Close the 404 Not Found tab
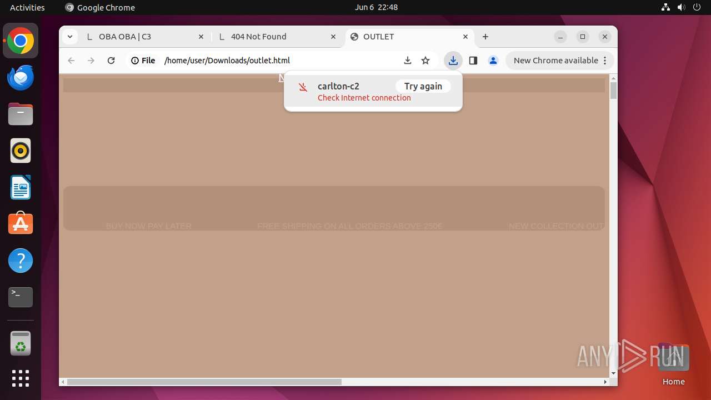The image size is (711, 400). pos(333,37)
